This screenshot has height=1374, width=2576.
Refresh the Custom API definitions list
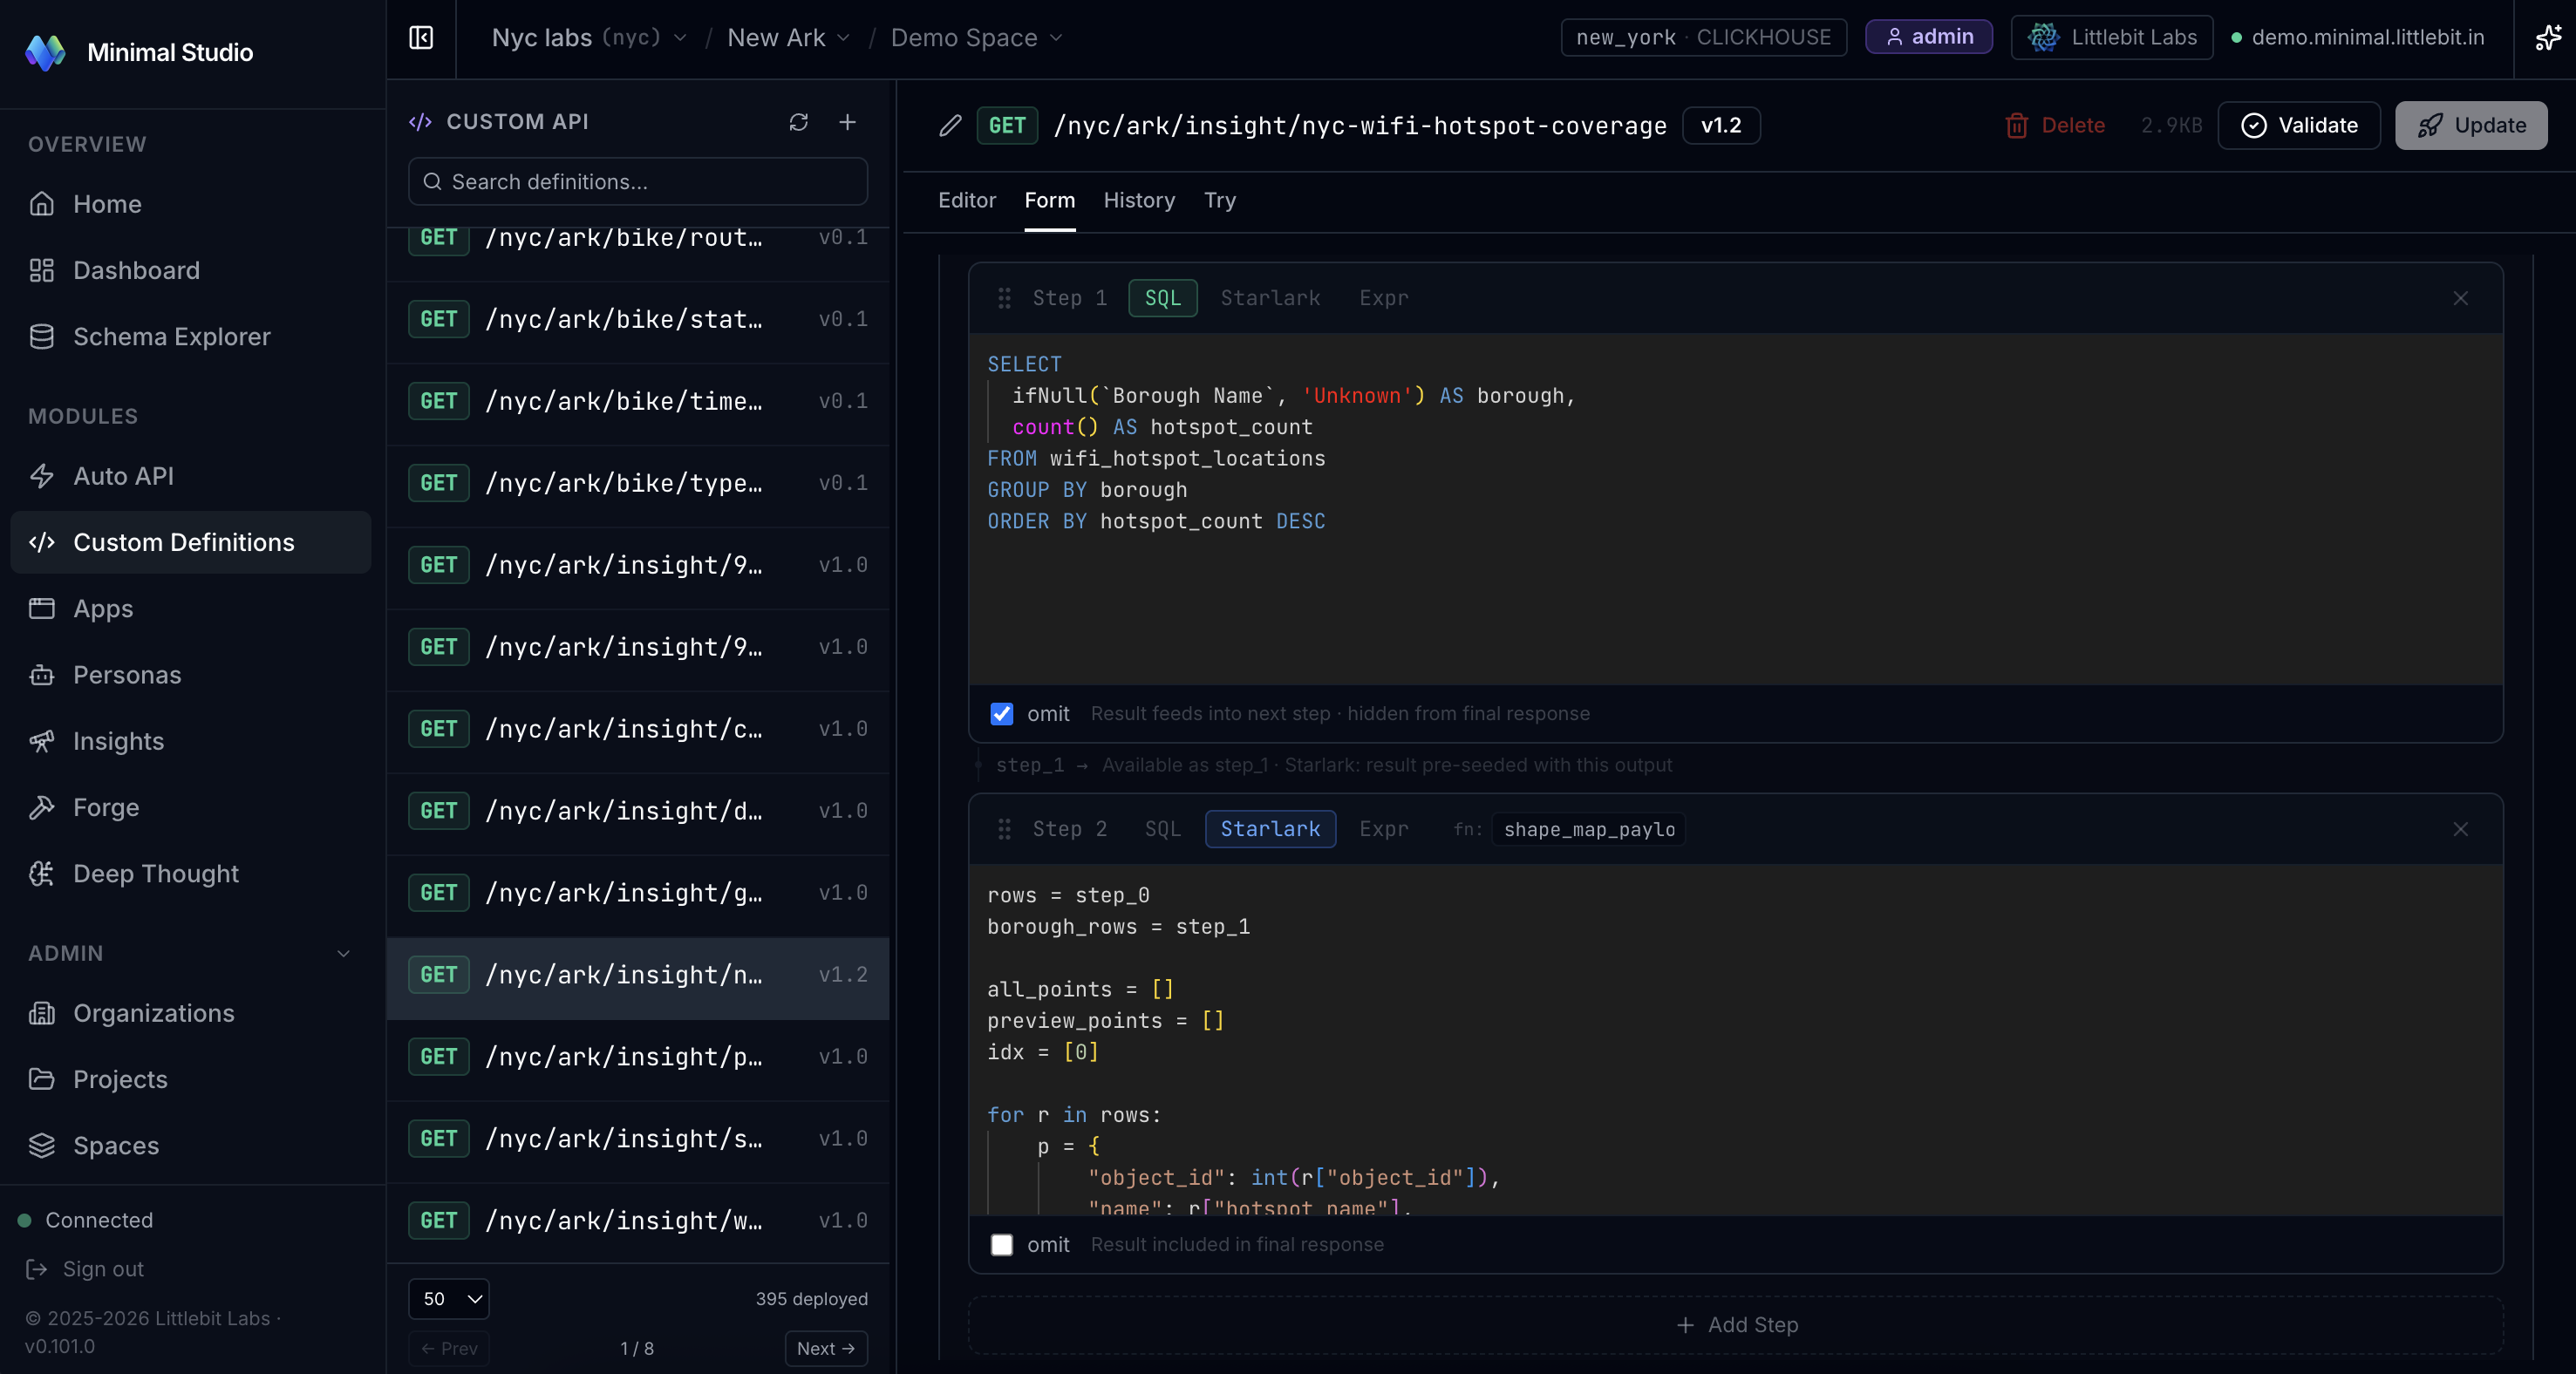click(799, 122)
